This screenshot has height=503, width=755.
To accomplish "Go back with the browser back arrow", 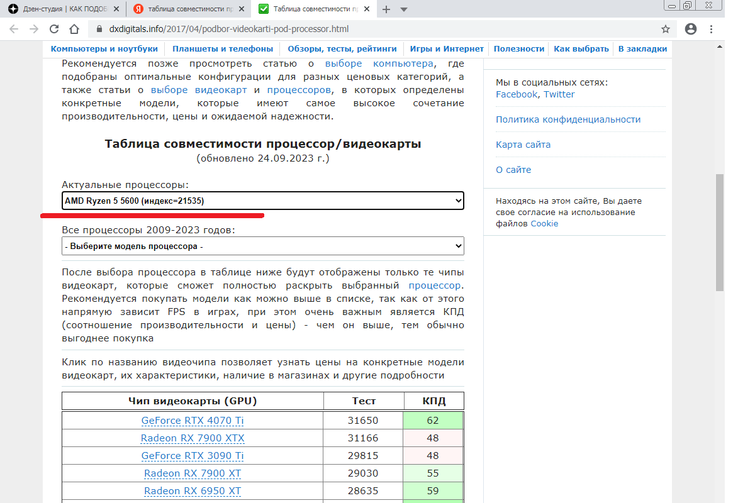I will [x=14, y=29].
